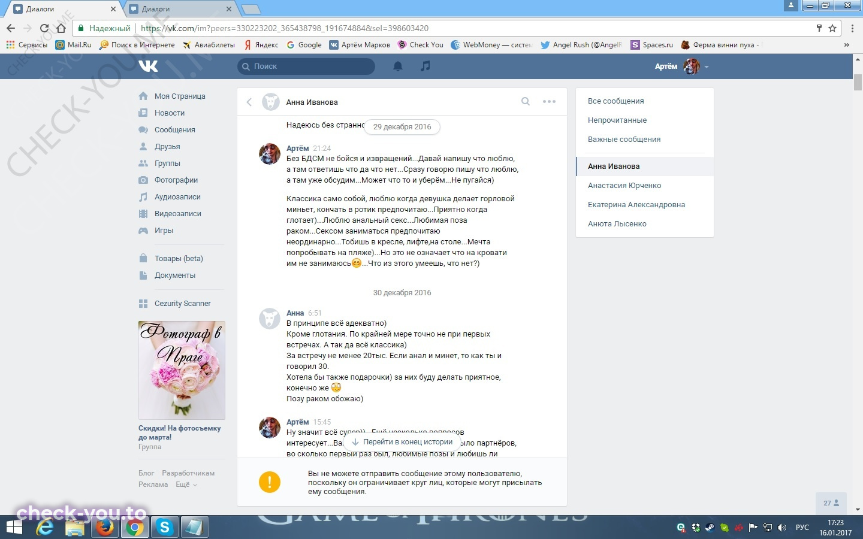
Task: Open Авиабилеты bookmark
Action: [x=209, y=45]
